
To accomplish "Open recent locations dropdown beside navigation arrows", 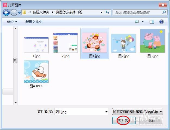I will pos(19,13).
